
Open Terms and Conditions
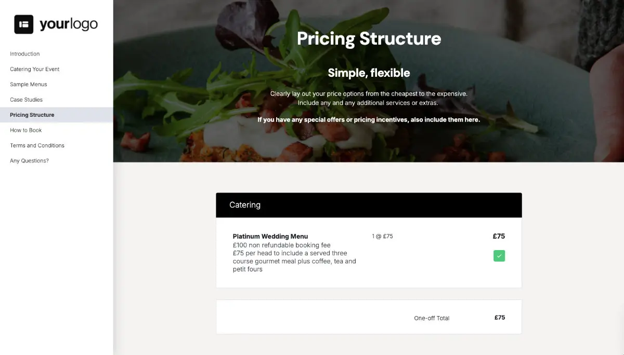(x=37, y=145)
